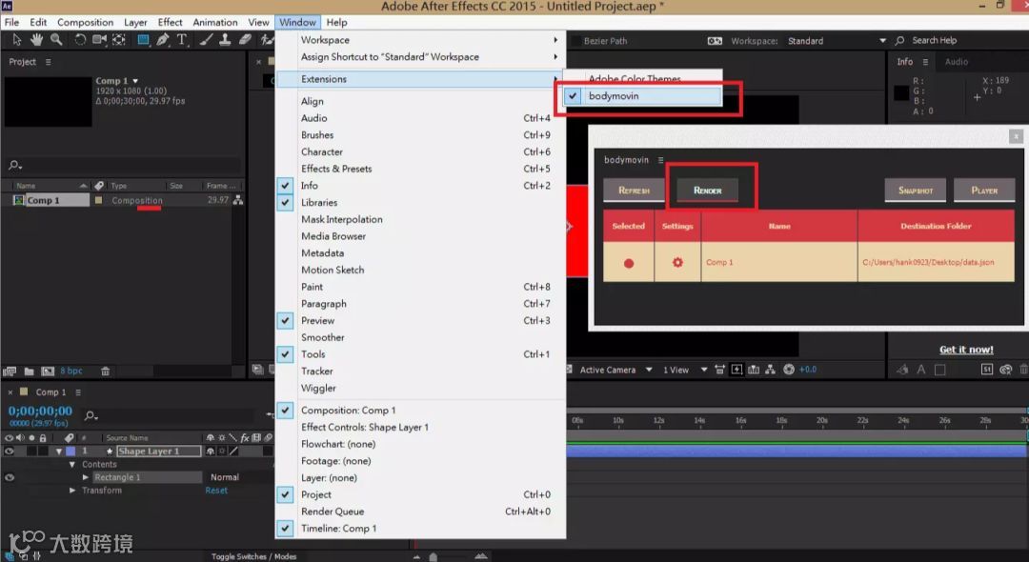
Task: Click the Fast Previews icon in viewer
Action: click(x=736, y=370)
